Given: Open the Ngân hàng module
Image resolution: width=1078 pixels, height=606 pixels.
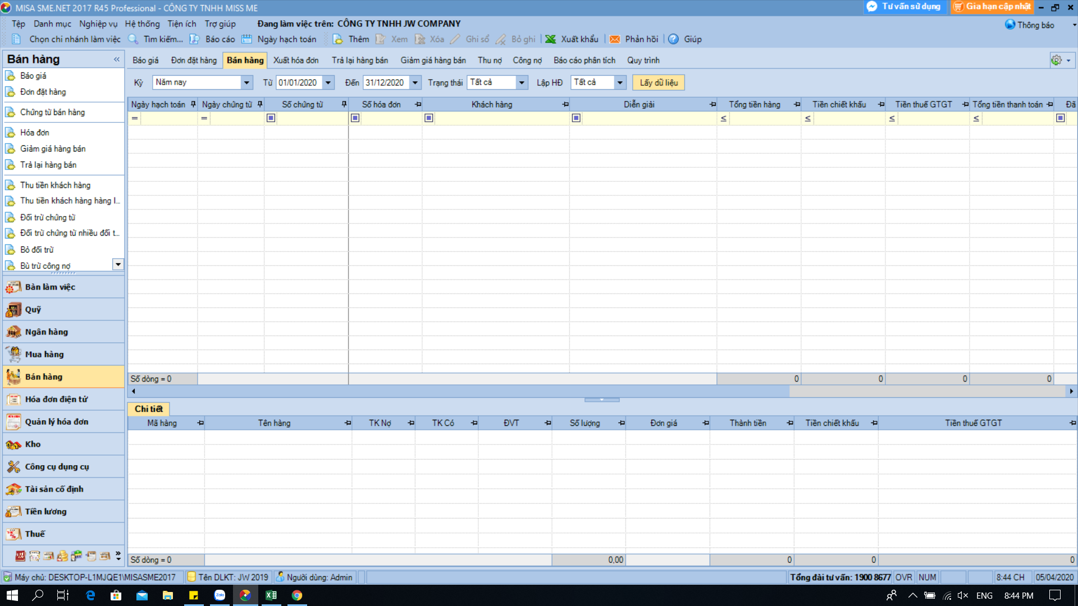Looking at the screenshot, I should click(46, 332).
